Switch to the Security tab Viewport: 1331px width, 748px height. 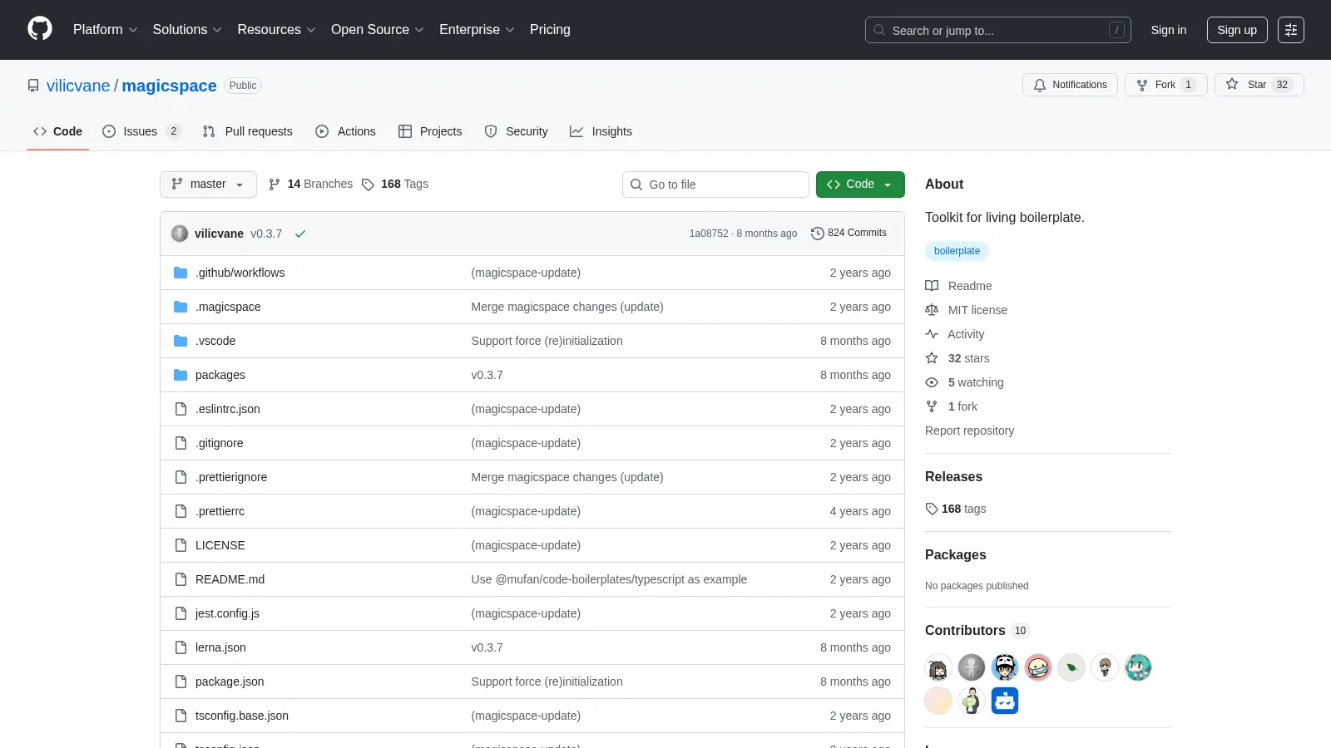coord(517,131)
